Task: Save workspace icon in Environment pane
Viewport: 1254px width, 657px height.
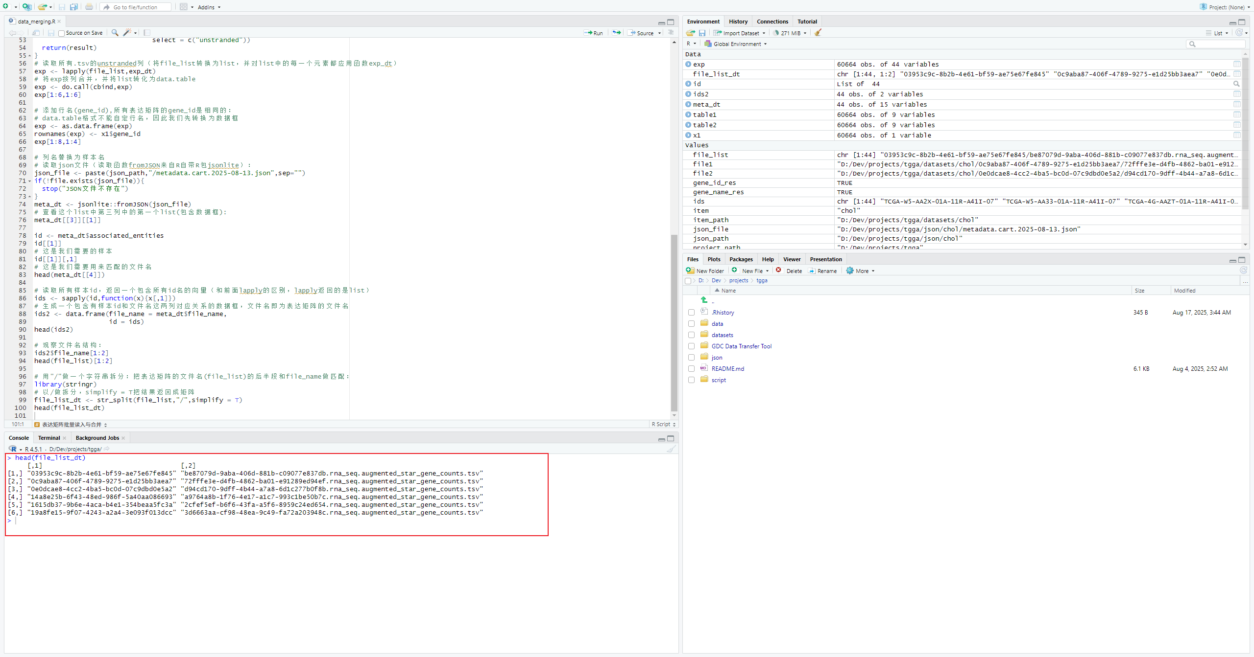Action: (x=702, y=33)
